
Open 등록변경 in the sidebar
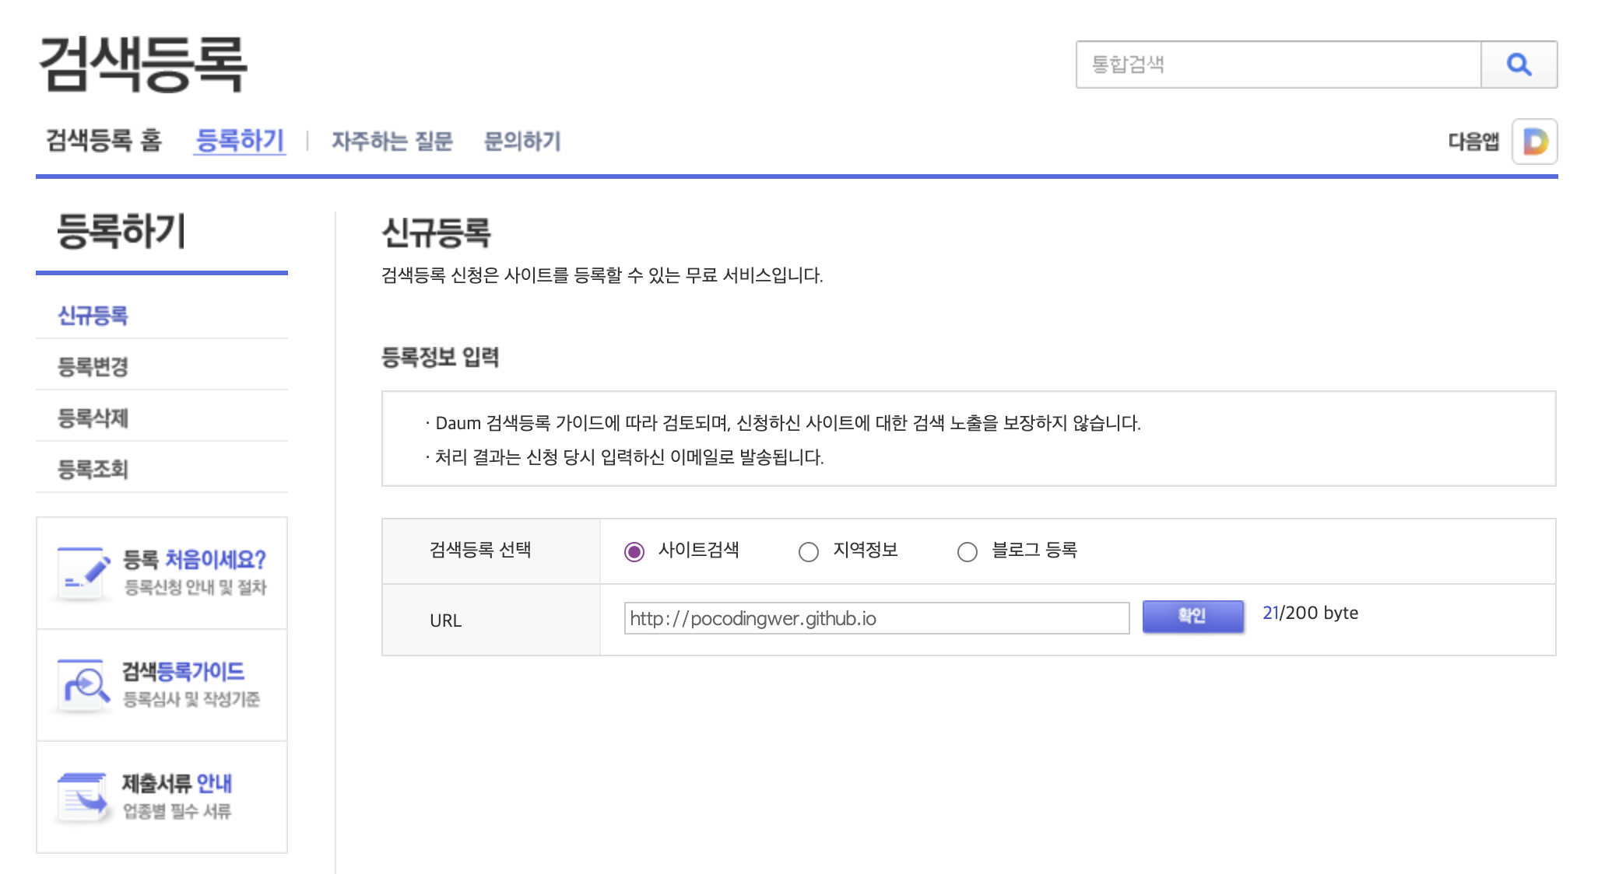point(93,367)
